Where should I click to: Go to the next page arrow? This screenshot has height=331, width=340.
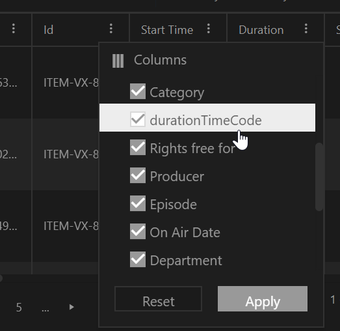pyautogui.click(x=72, y=307)
